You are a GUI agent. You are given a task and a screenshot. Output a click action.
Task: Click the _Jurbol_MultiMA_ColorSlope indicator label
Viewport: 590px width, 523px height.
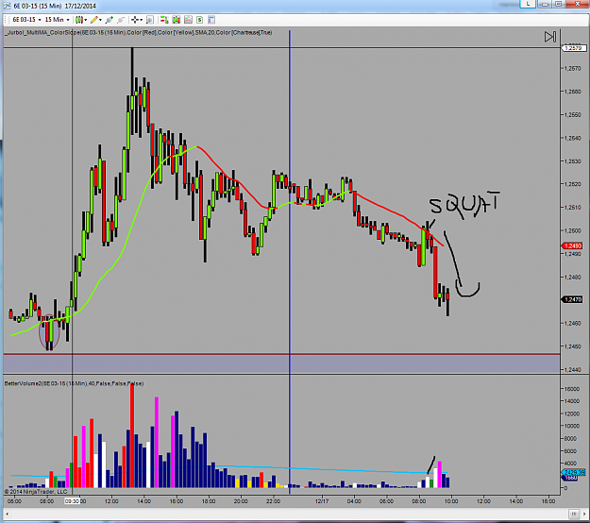pyautogui.click(x=139, y=33)
